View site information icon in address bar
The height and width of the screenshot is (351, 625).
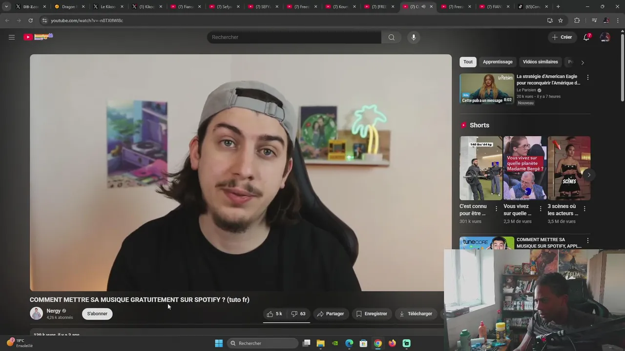click(44, 20)
